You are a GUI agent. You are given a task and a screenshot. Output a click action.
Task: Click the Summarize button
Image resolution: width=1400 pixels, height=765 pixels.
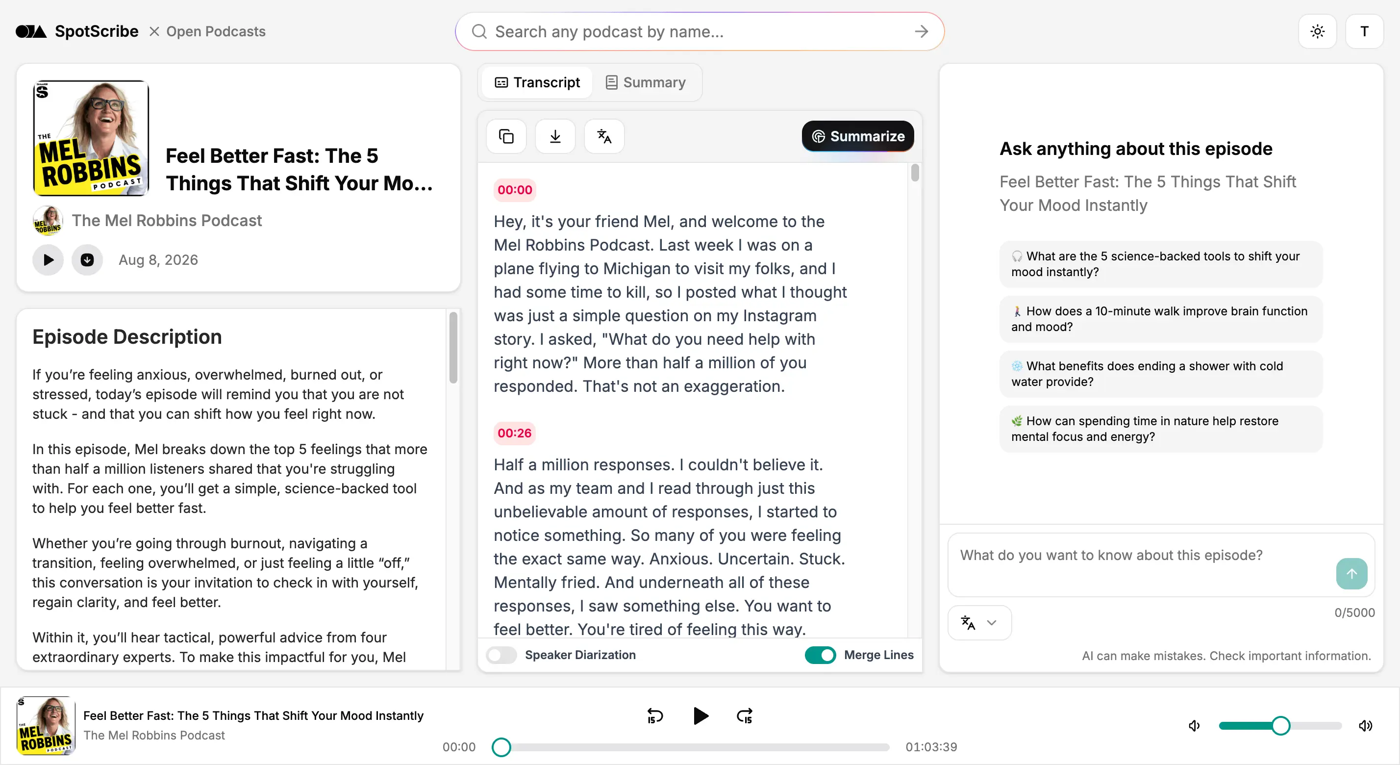pos(858,136)
